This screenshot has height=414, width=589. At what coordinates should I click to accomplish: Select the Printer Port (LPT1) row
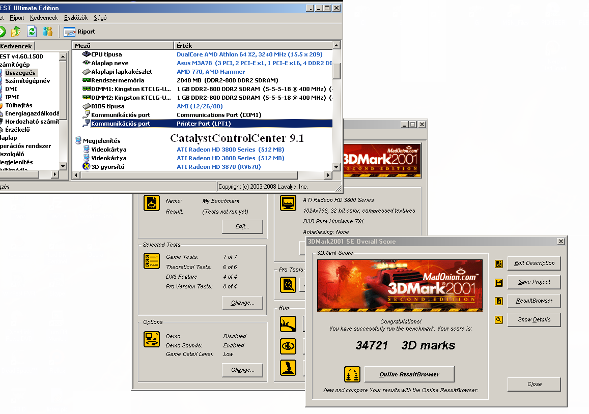pos(207,124)
